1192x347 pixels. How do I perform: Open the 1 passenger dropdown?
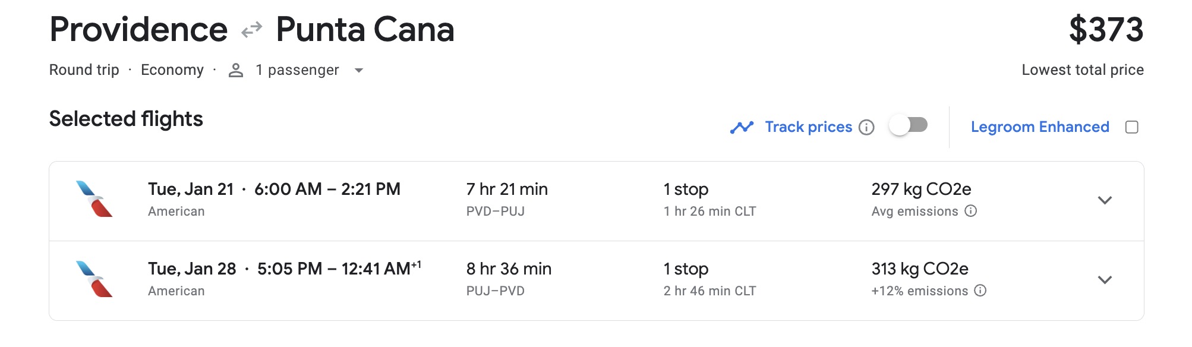(x=359, y=71)
